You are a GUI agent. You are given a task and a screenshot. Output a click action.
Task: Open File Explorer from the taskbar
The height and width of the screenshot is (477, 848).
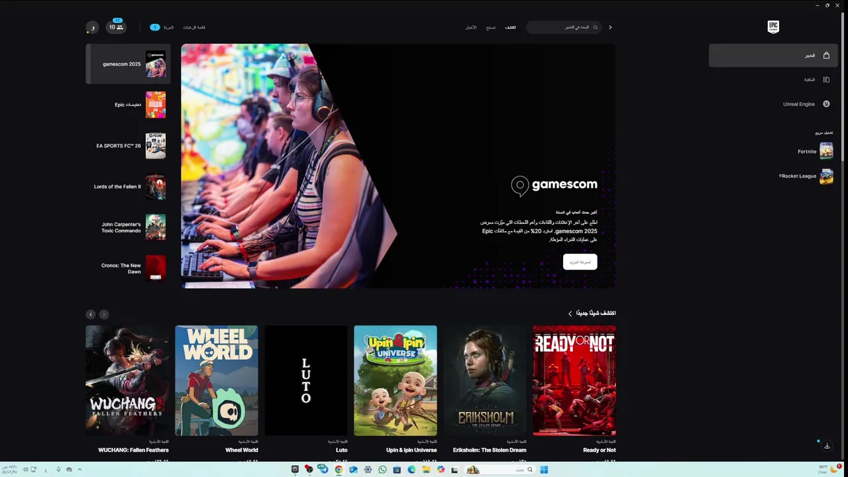[426, 470]
